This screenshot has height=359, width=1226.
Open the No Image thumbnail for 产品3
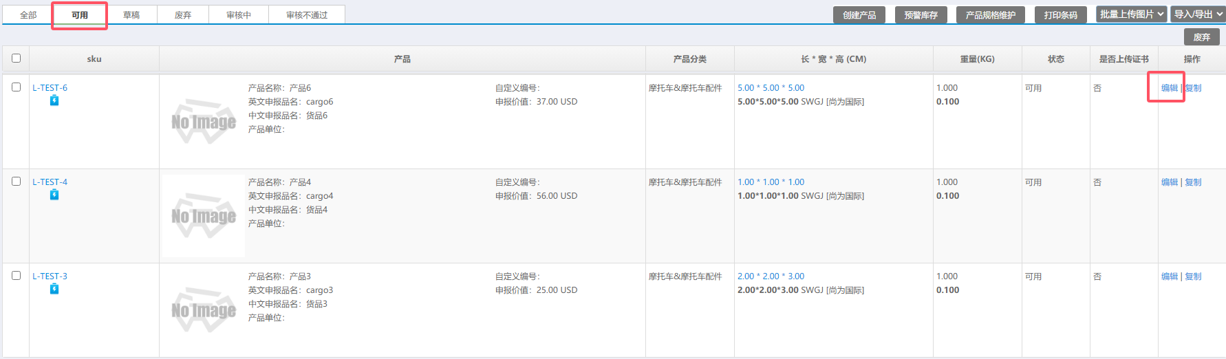coord(203,310)
